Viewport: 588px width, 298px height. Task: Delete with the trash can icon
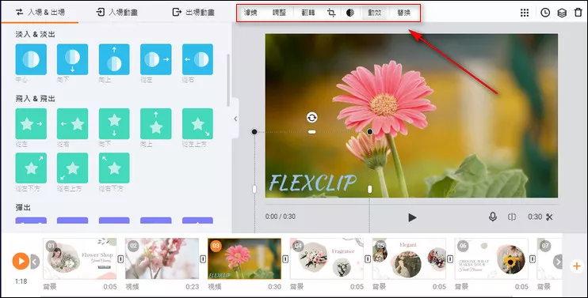(578, 13)
